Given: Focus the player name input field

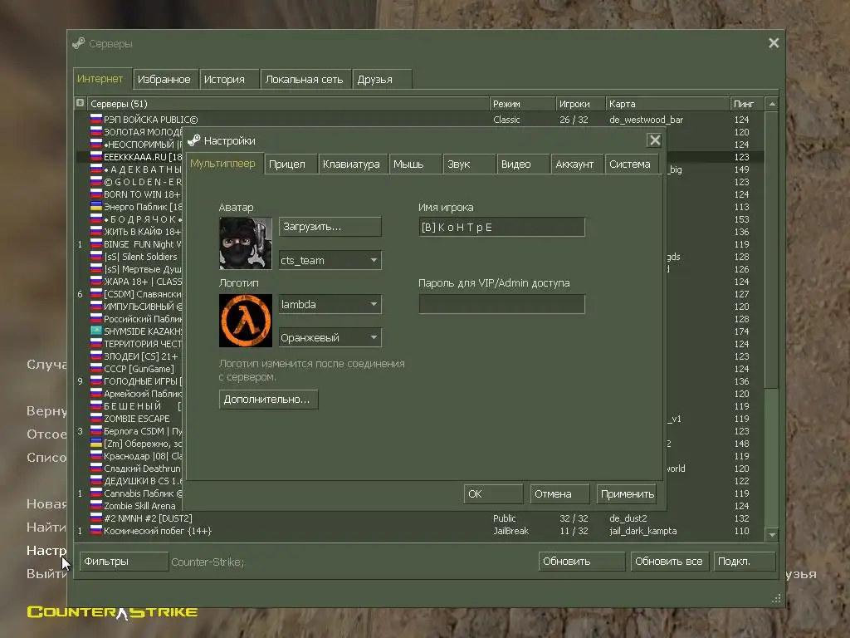Looking at the screenshot, I should tap(501, 227).
